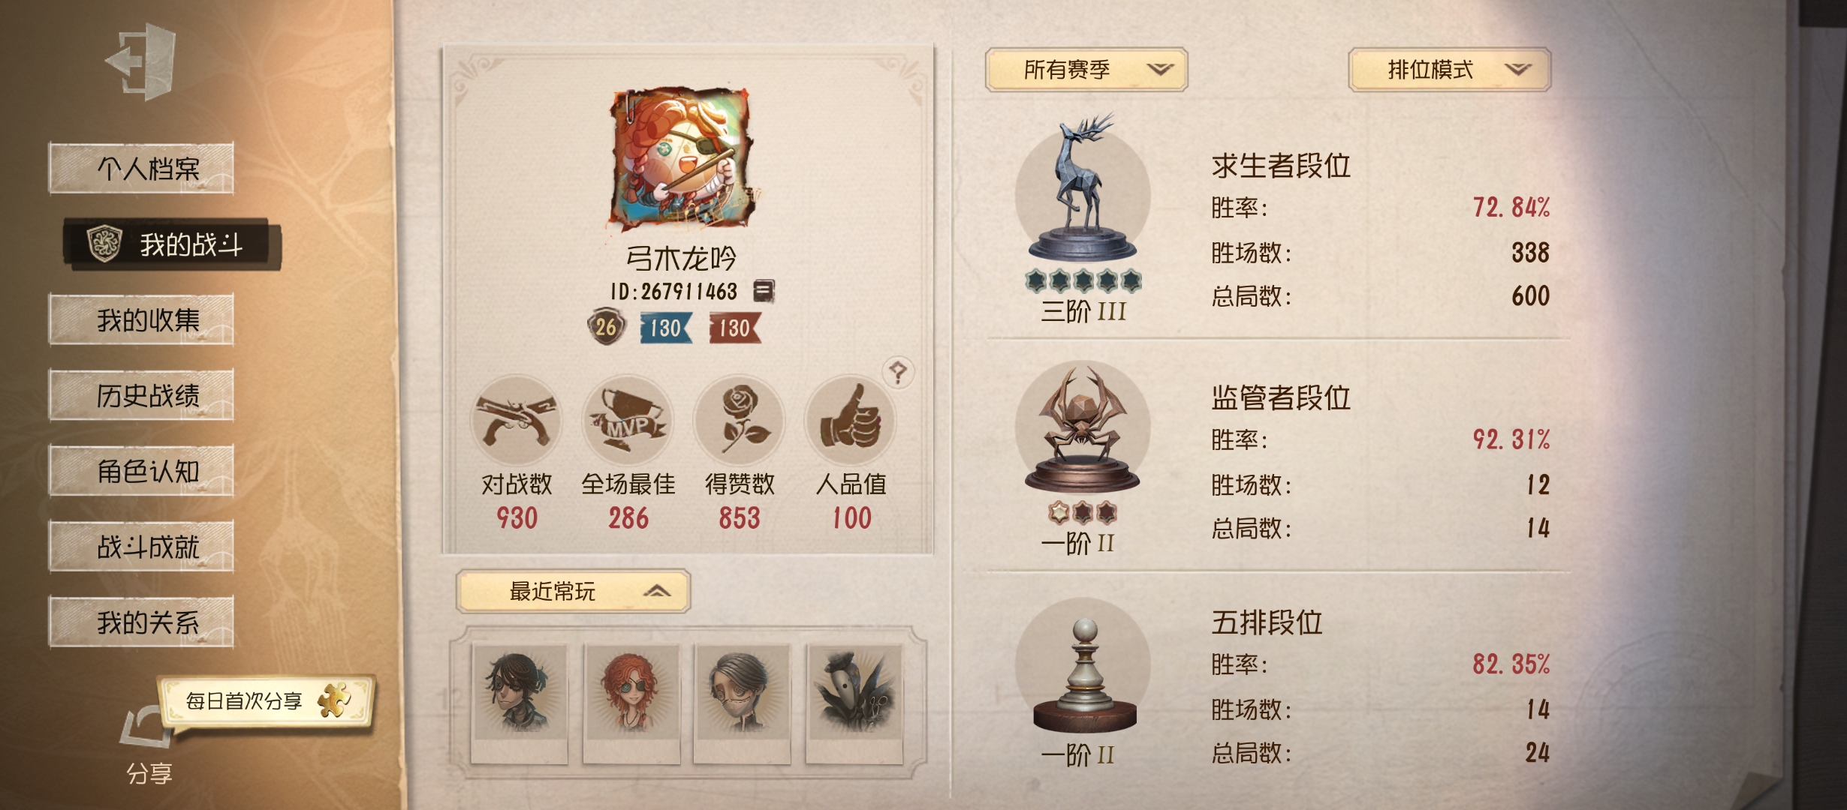Open the question mark help icon
This screenshot has height=810, width=1847.
[x=898, y=371]
